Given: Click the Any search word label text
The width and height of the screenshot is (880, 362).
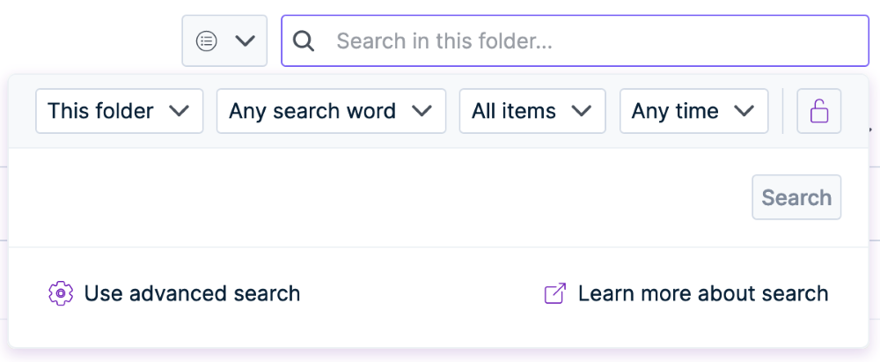Looking at the screenshot, I should [312, 111].
